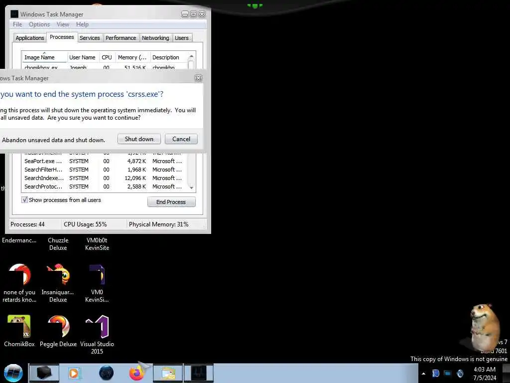Viewport: 510px width, 383px height.
Task: Switch to the Users tab
Action: point(181,38)
